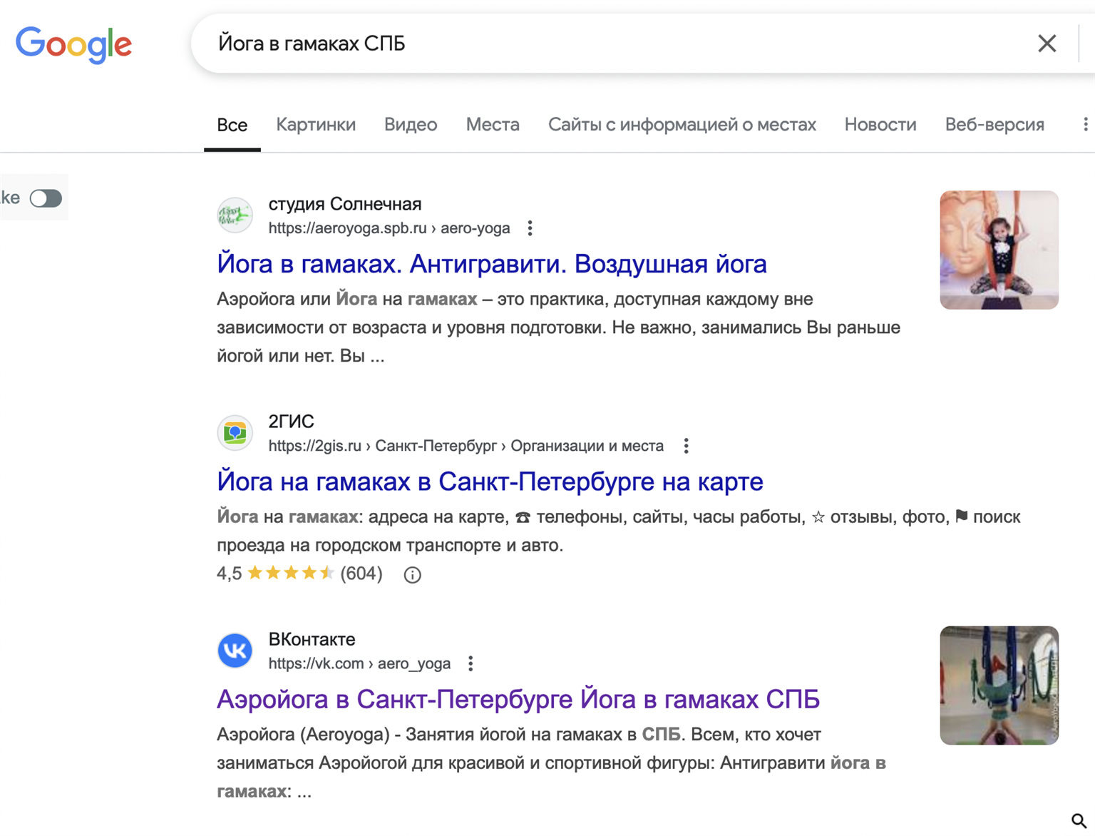Click the 2ГИС favicon
The width and height of the screenshot is (1095, 836).
(235, 433)
